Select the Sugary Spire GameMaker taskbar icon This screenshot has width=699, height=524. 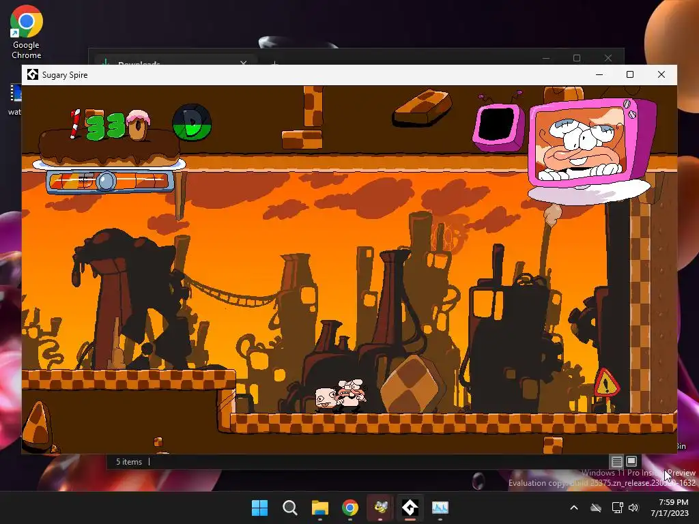coord(410,508)
